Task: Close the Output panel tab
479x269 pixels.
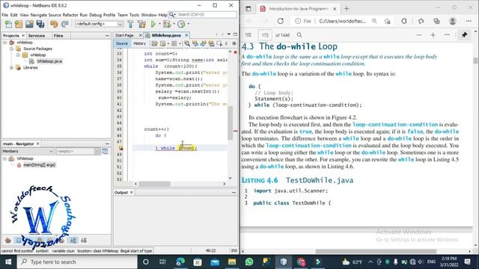Action: click(132, 193)
